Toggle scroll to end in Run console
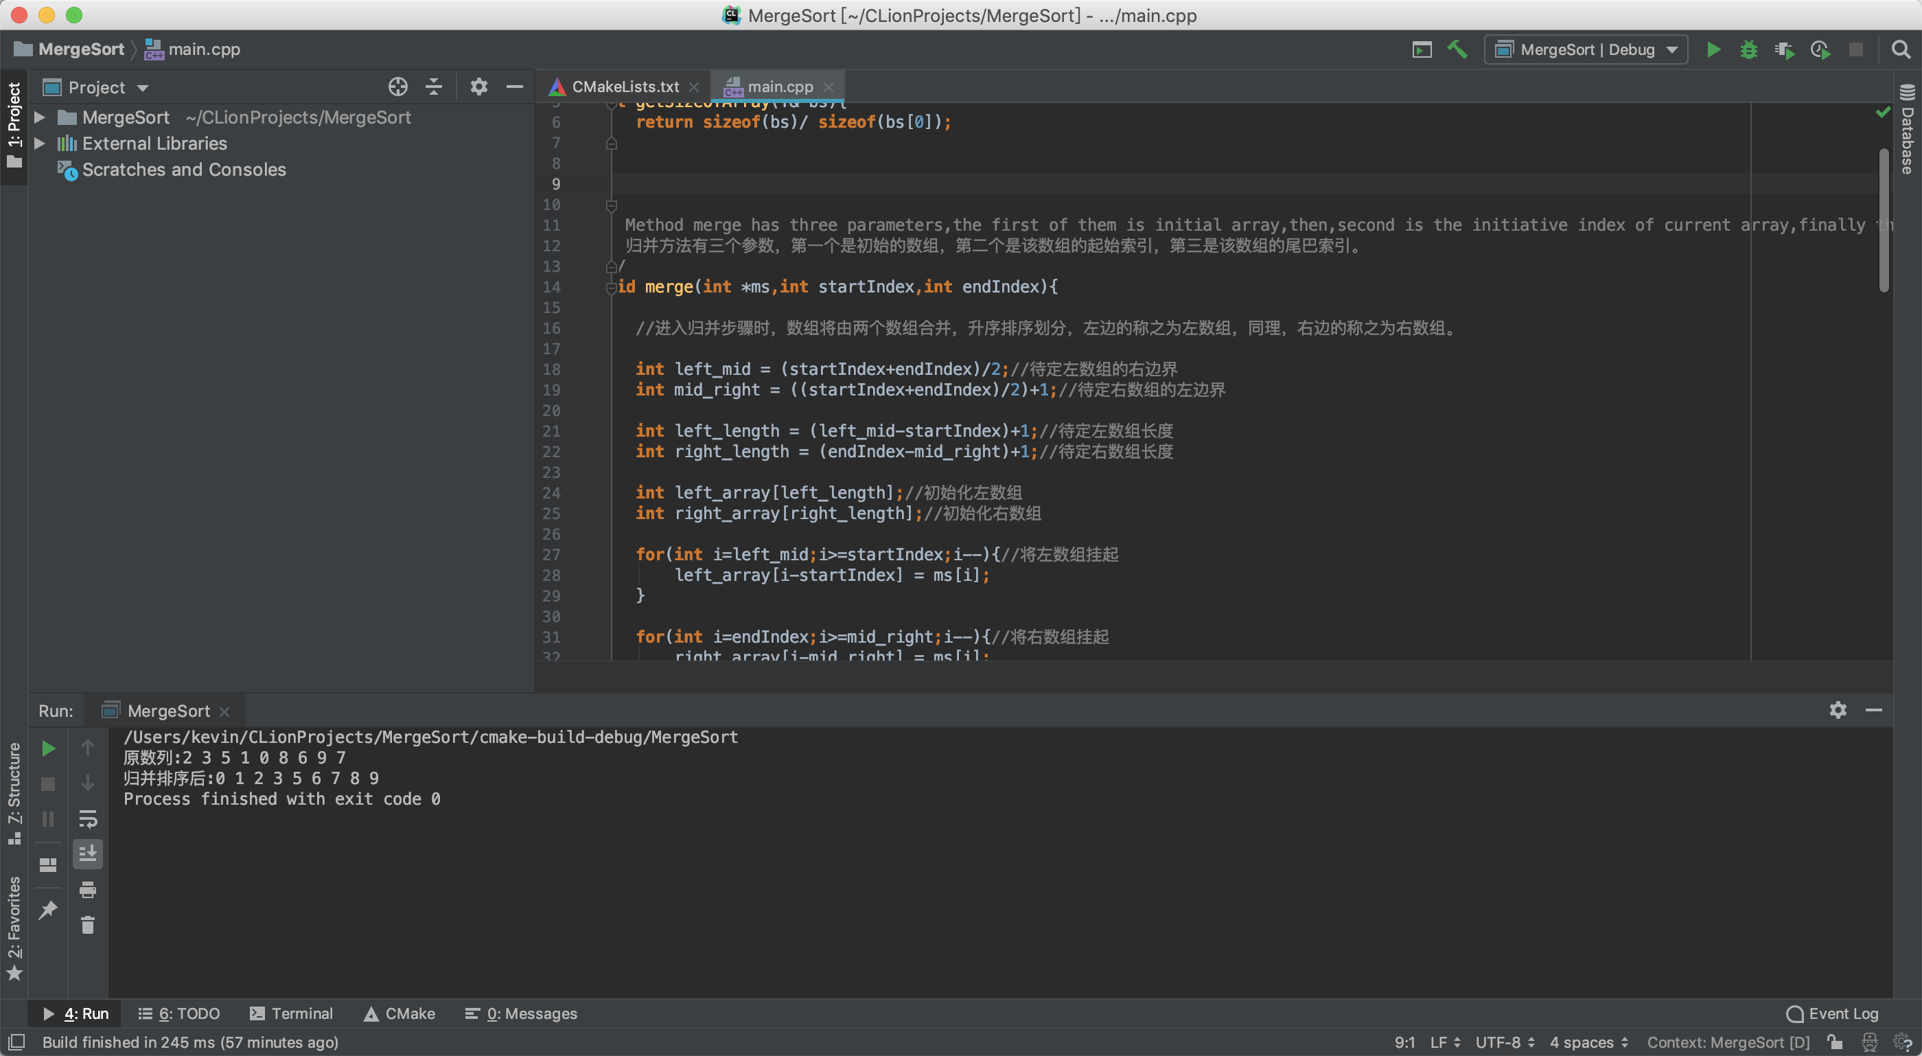Viewport: 1922px width, 1056px height. (87, 853)
